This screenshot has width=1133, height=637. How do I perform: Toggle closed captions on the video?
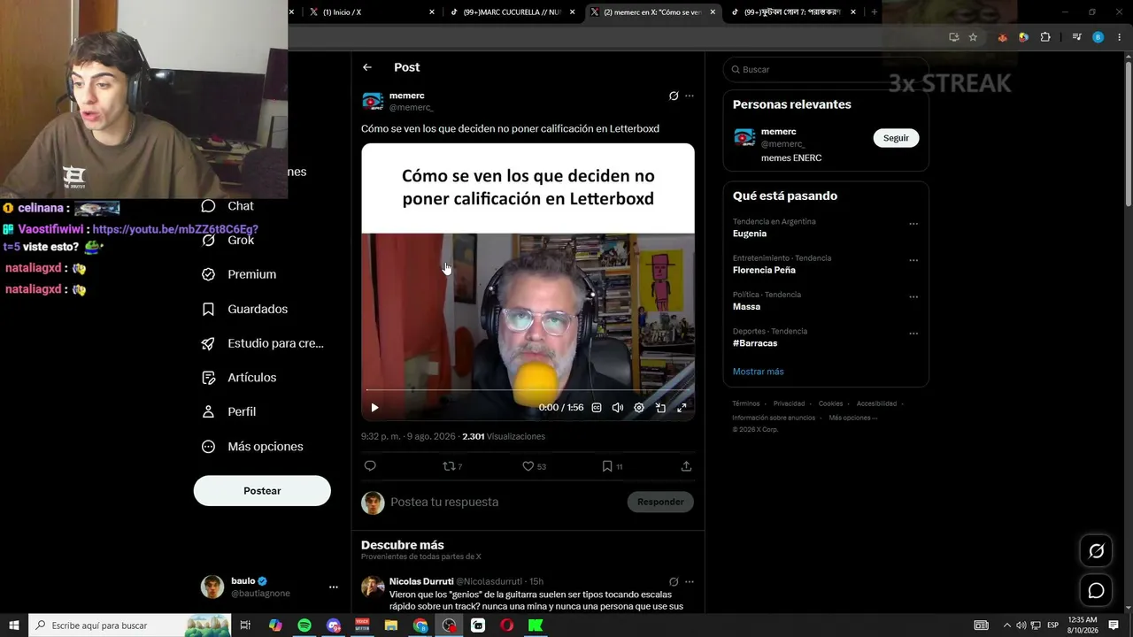click(x=597, y=408)
